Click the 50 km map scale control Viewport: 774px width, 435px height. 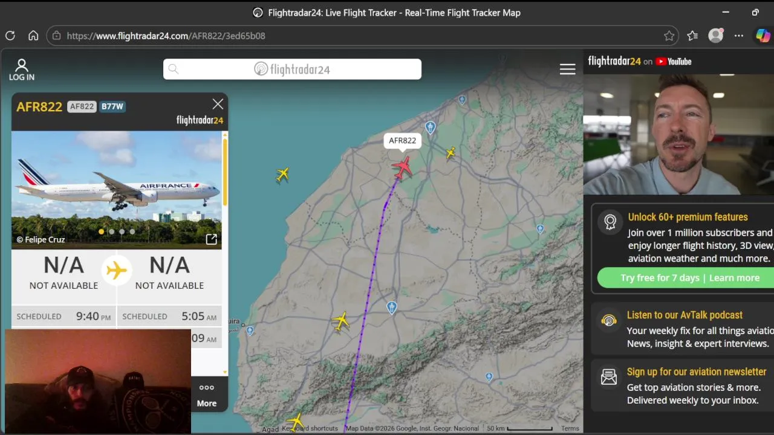click(x=519, y=428)
